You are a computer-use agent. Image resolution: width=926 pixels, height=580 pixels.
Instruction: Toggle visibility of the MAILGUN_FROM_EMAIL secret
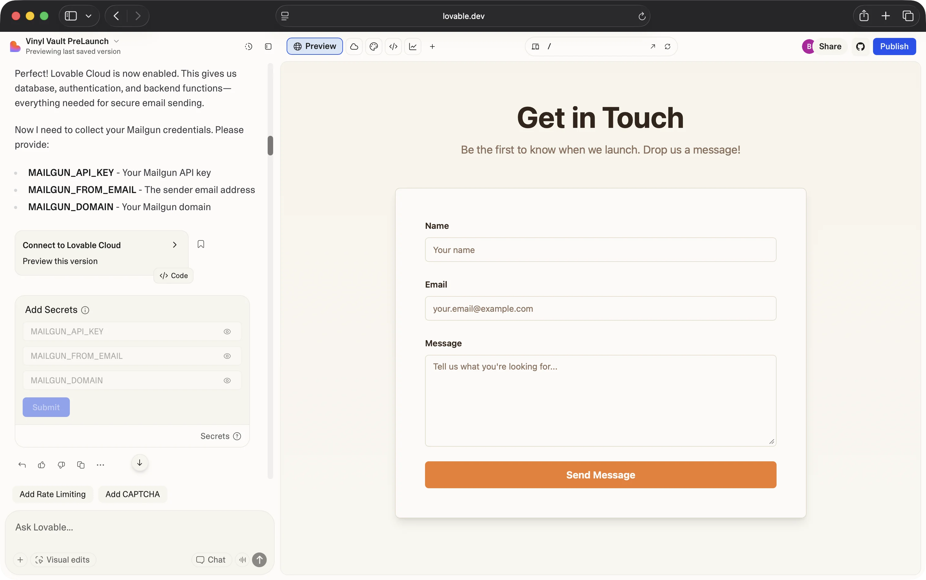point(227,356)
